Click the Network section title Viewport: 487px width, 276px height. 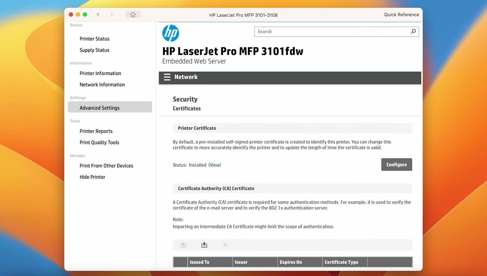186,77
